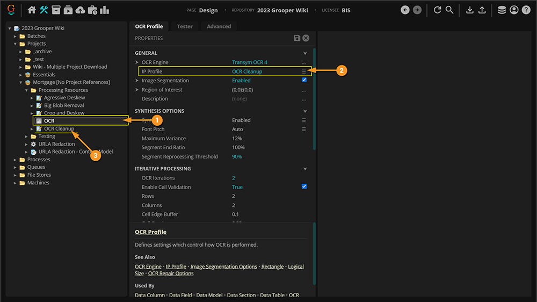Image resolution: width=537 pixels, height=302 pixels.
Task: Click the download icon in top toolbar
Action: click(x=470, y=10)
